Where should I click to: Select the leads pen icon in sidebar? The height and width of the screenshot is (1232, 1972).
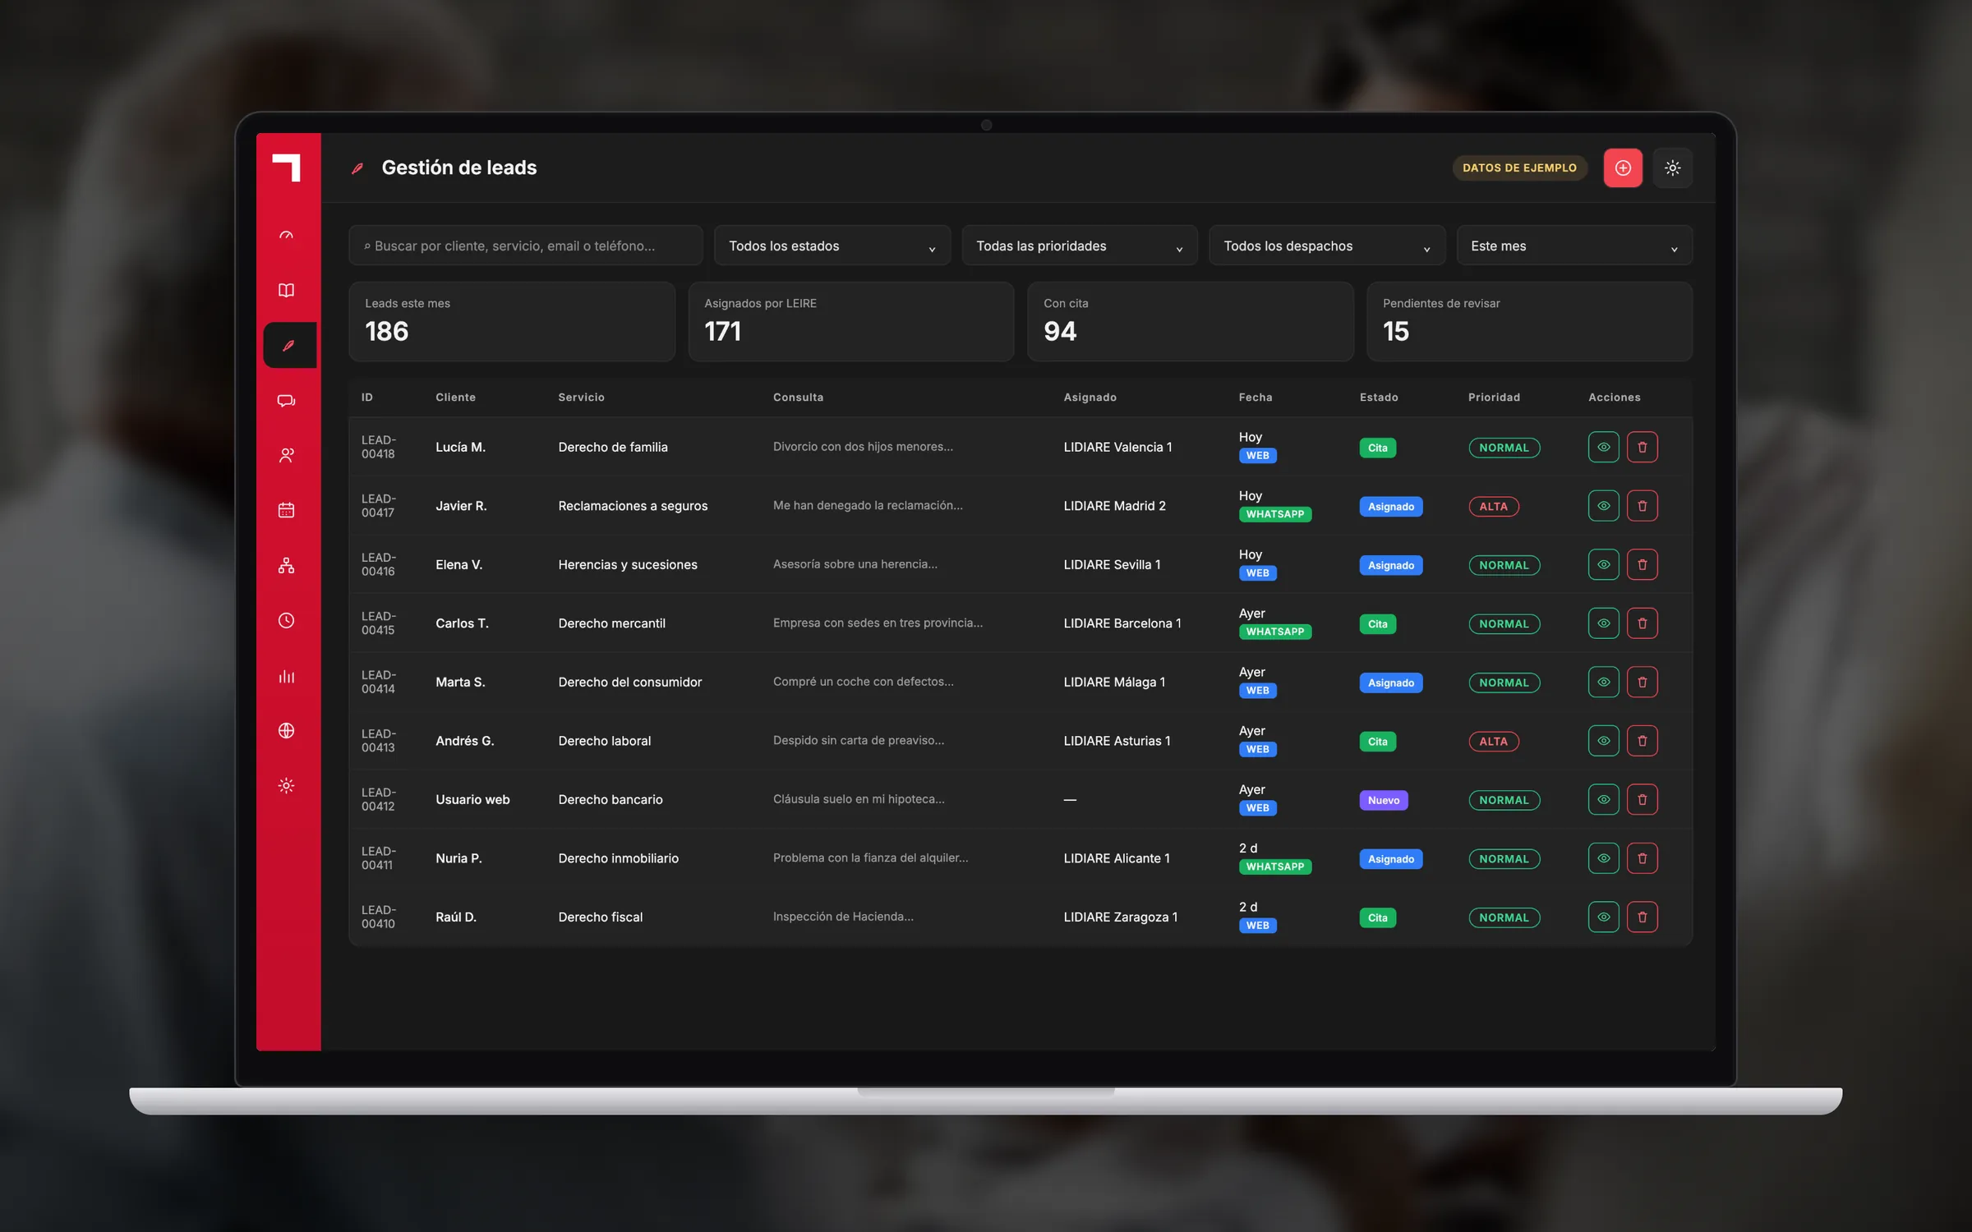(289, 346)
